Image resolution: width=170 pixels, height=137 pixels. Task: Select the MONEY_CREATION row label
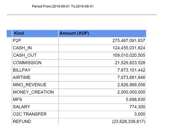coord(35,92)
